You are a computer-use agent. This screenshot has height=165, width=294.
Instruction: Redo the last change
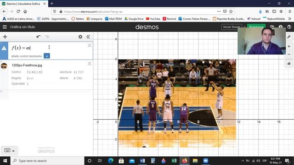[x=47, y=37]
